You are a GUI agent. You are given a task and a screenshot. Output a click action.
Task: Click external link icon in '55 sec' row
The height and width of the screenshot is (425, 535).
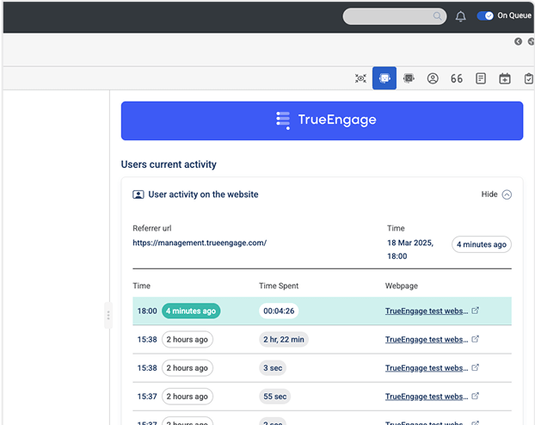pos(475,396)
